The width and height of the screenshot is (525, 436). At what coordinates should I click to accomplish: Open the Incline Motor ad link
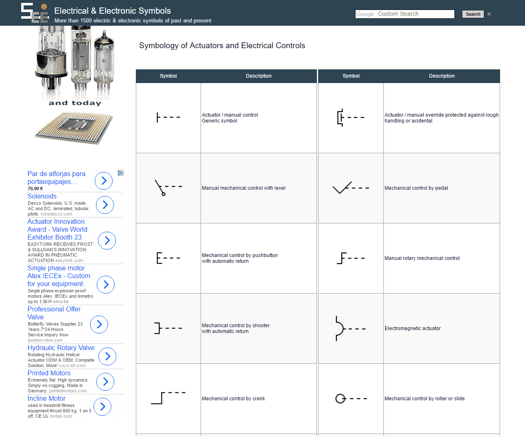[x=47, y=398]
